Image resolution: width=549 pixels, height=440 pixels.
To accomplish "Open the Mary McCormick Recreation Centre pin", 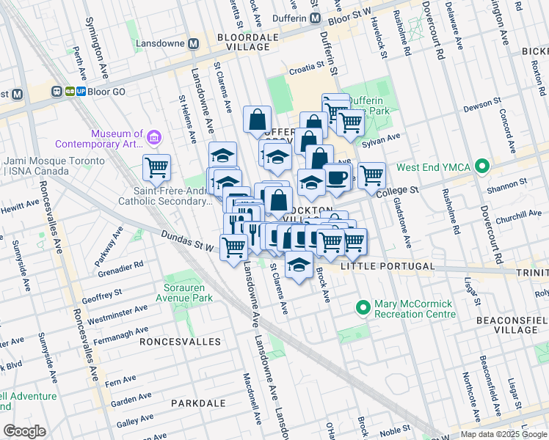I will click(x=363, y=308).
